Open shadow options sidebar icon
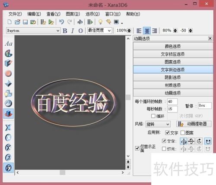 pos(9,94)
